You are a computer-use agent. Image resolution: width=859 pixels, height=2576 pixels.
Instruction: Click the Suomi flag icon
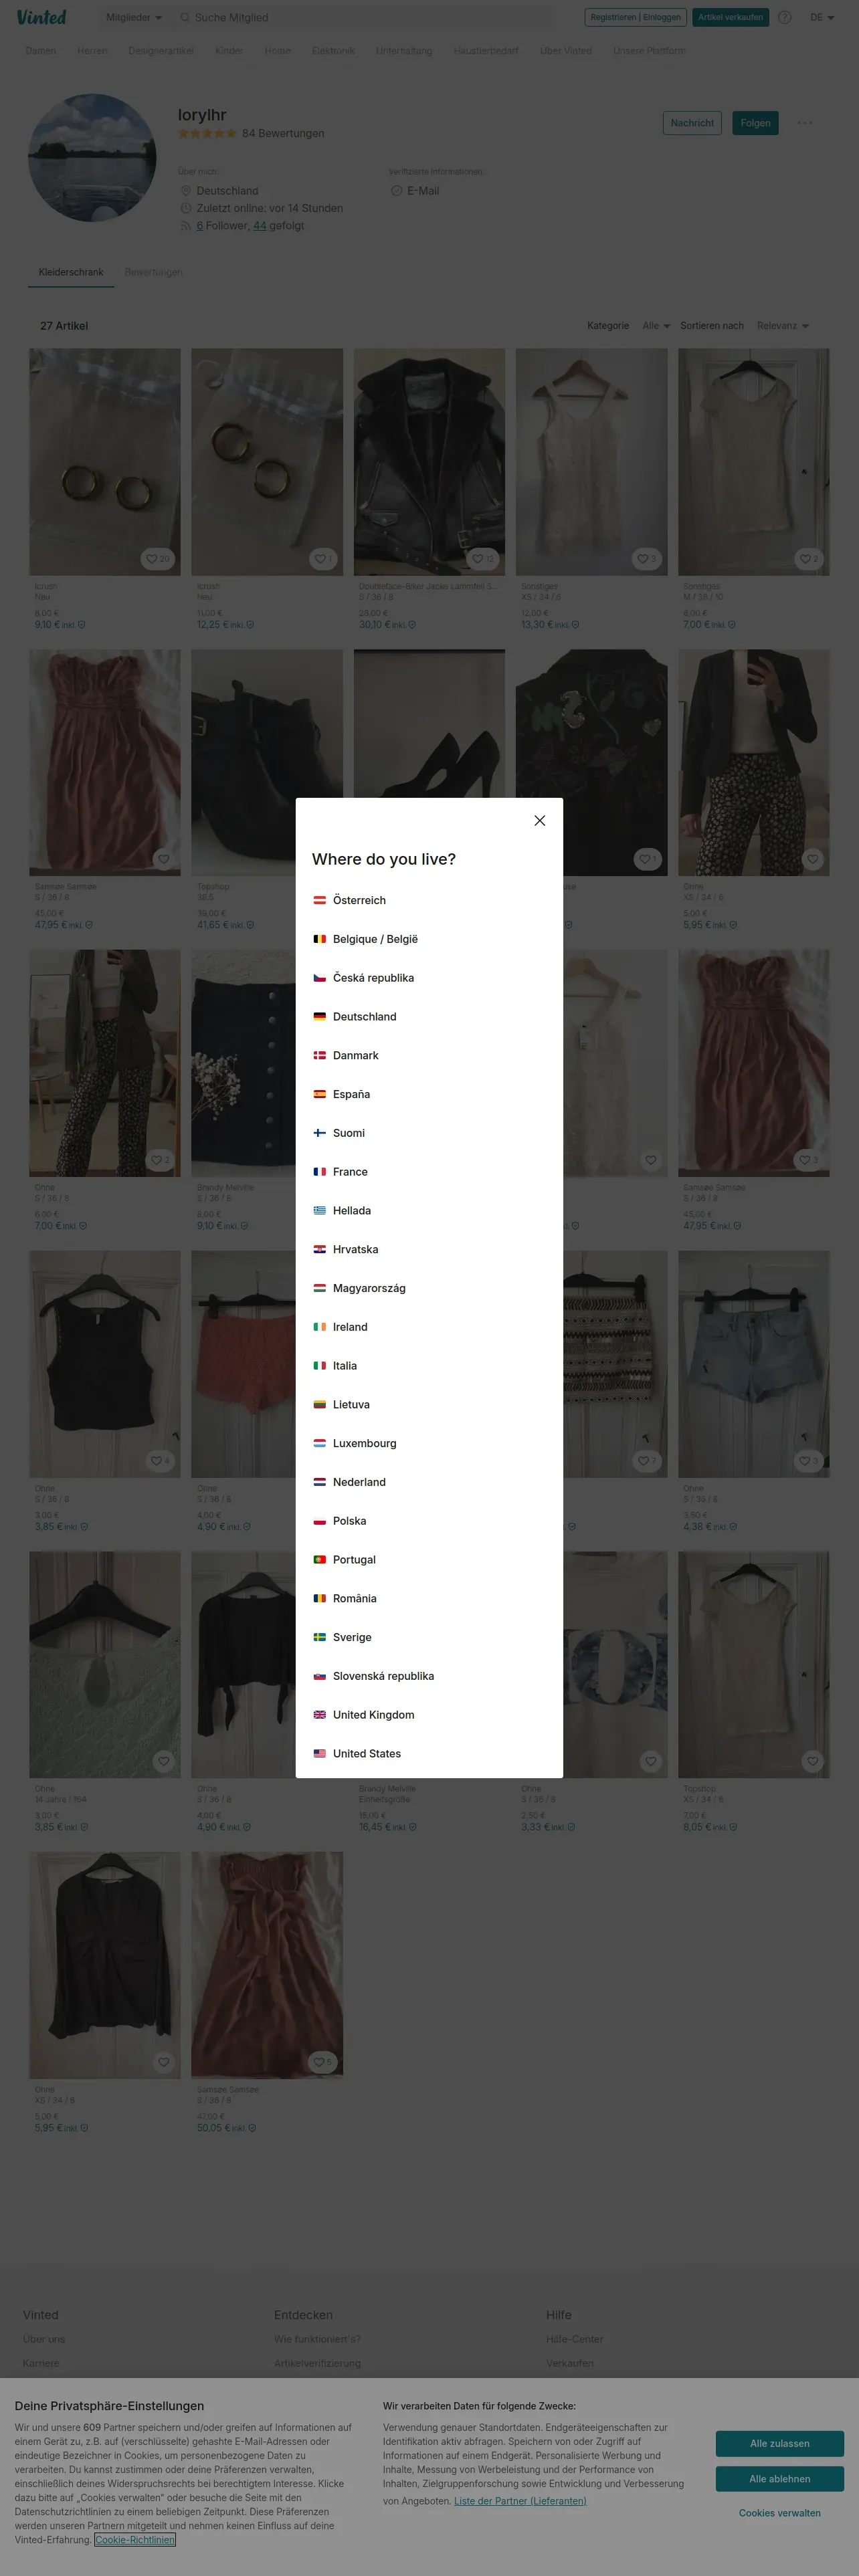pyautogui.click(x=320, y=1133)
